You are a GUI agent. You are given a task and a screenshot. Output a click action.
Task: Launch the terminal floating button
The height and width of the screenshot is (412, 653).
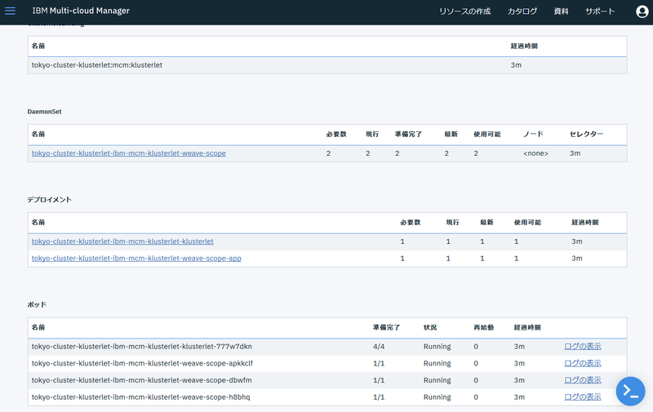tap(630, 391)
